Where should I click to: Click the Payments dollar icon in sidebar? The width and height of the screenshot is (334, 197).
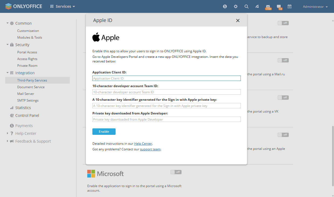pos(12,126)
